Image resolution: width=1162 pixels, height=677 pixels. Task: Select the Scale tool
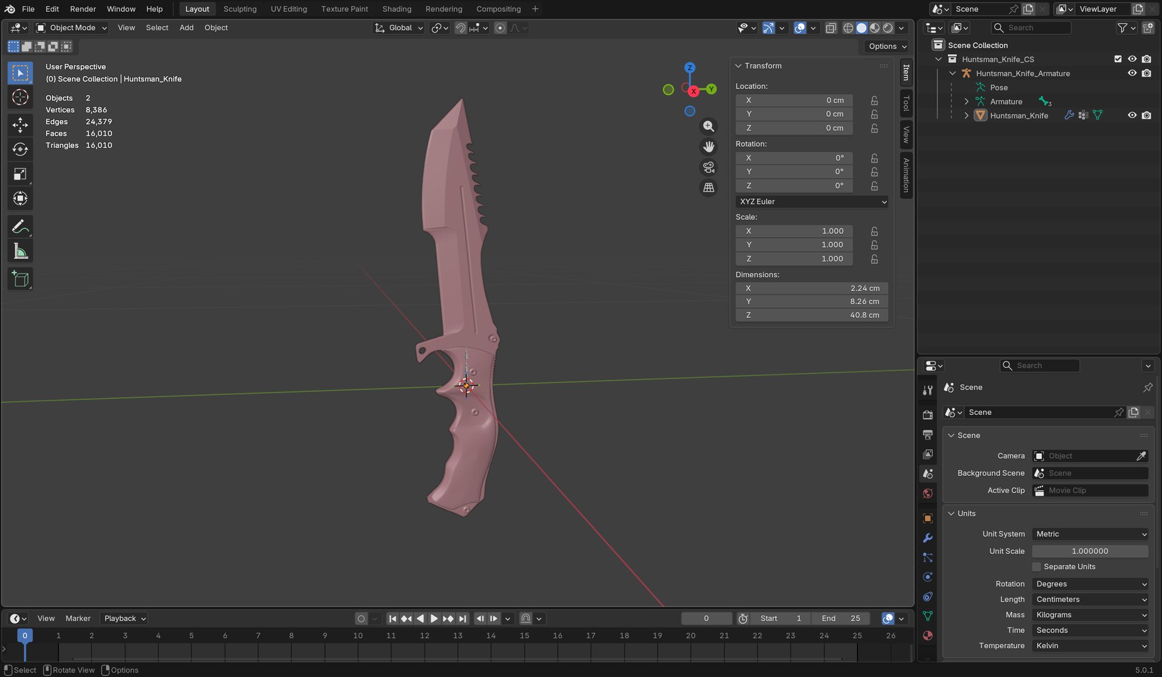(20, 174)
